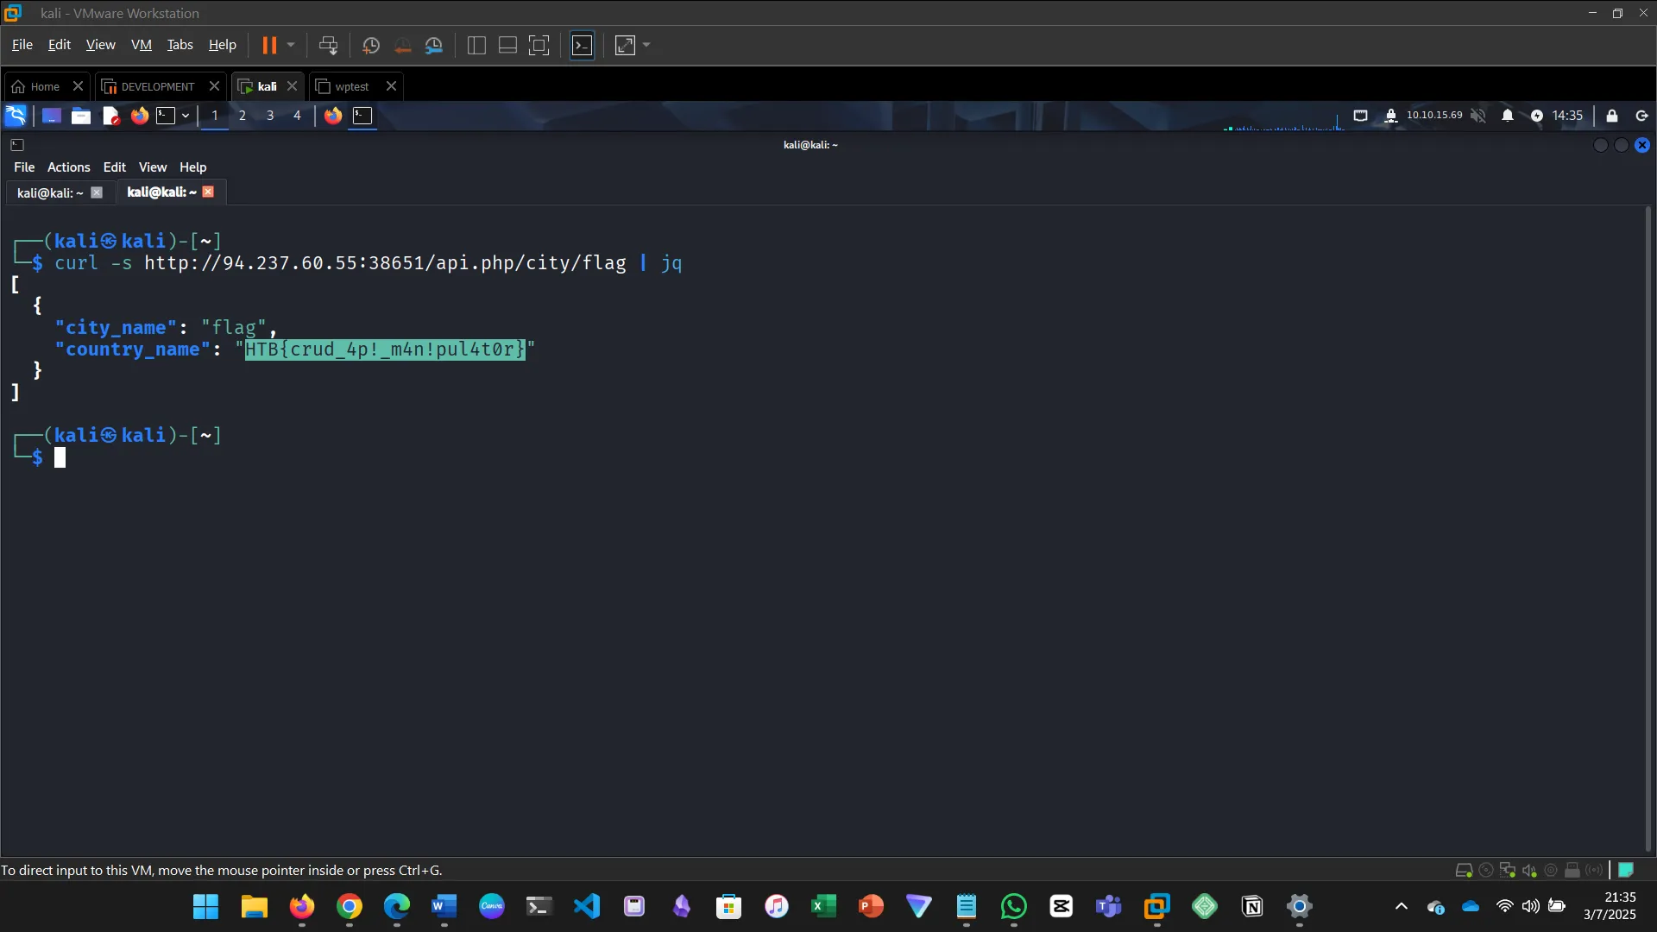Enter full screen mode icon
This screenshot has width=1657, height=932.
[539, 45]
